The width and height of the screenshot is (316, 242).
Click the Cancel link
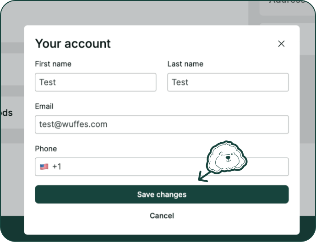coord(162,215)
